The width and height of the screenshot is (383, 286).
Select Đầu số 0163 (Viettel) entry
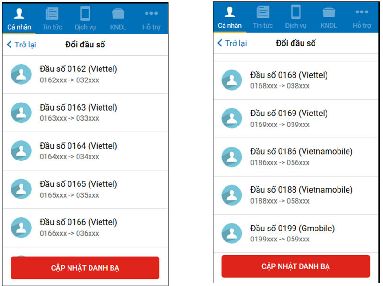(85, 113)
